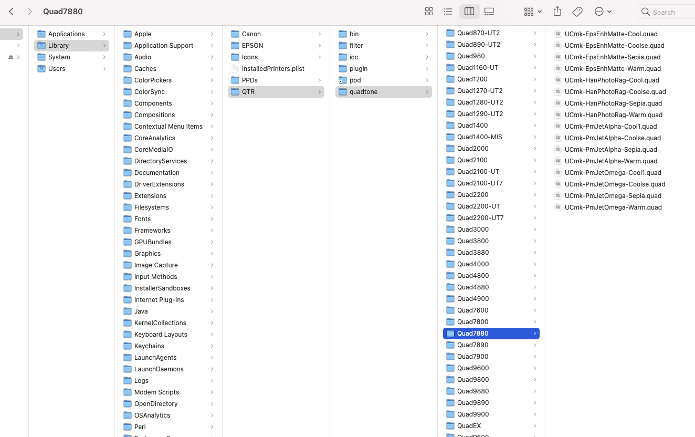Expand the Quad1400-MIS folder chevron
695x437 pixels.
click(535, 137)
